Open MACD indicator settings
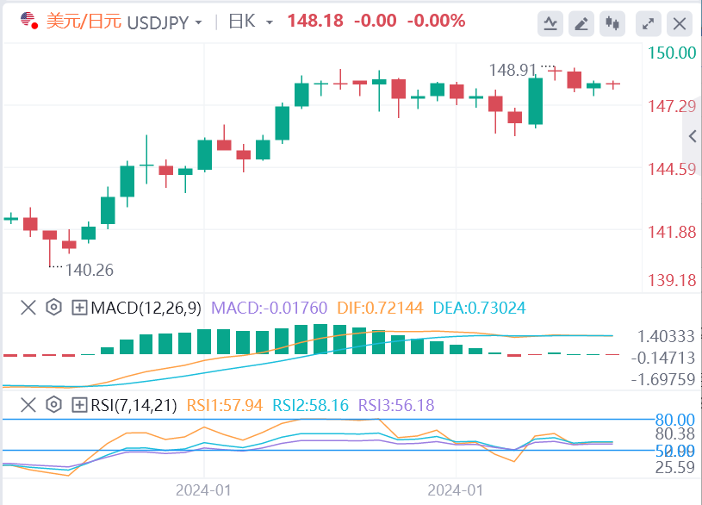702x505 pixels. (53, 308)
